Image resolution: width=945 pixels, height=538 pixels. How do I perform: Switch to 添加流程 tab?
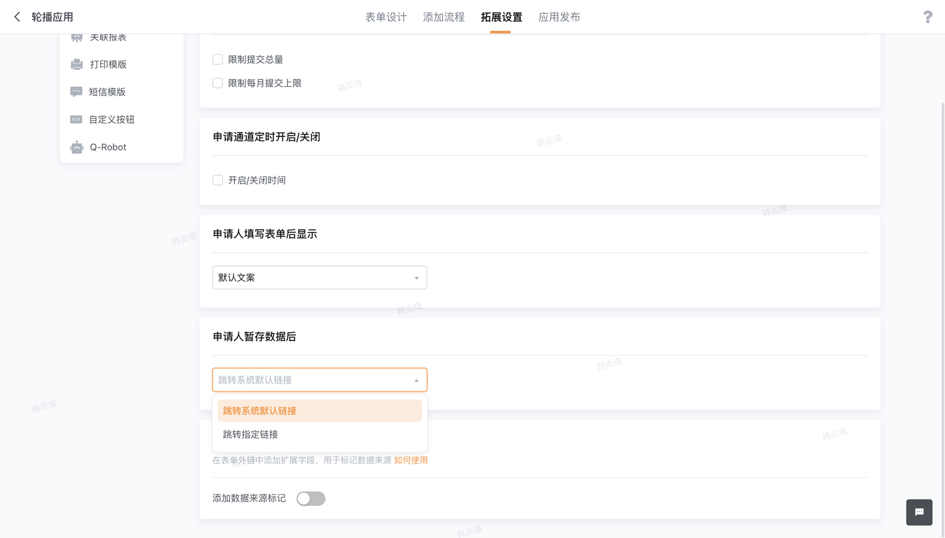[x=444, y=17]
